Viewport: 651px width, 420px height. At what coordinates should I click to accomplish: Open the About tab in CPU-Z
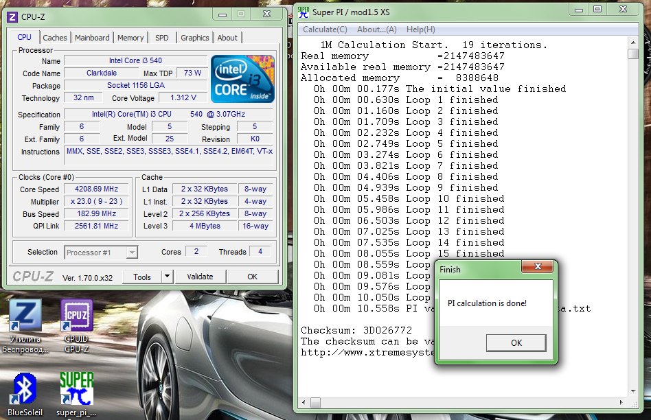coord(227,38)
